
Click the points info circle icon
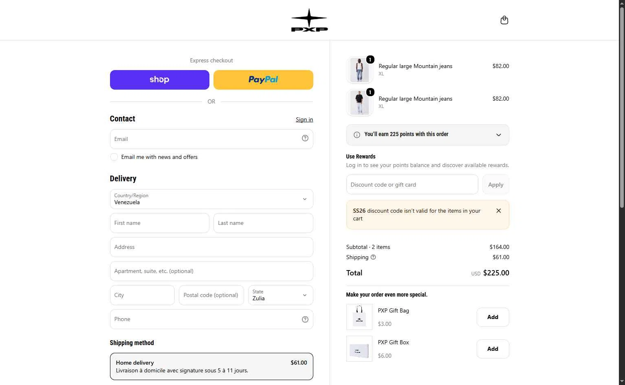(357, 135)
